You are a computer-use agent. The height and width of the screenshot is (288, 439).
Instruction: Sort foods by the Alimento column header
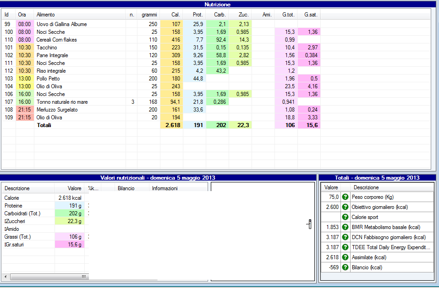click(80, 15)
